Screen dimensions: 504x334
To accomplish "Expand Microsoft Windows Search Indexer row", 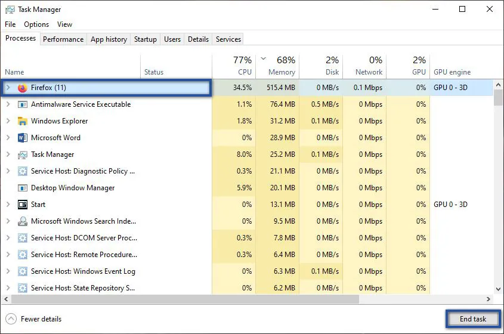I will point(8,221).
